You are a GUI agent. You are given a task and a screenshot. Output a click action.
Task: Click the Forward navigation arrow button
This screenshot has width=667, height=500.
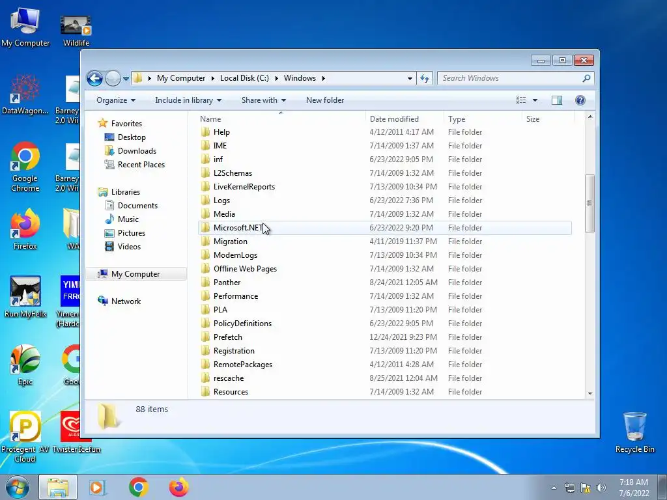coord(113,78)
